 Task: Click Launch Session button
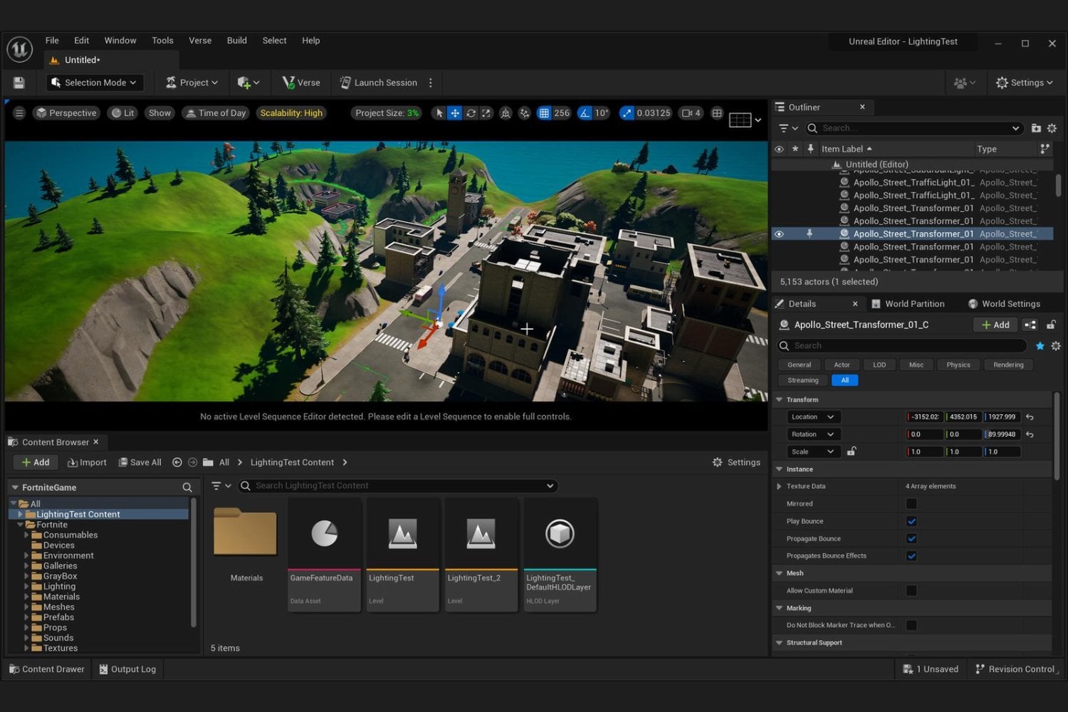click(378, 83)
